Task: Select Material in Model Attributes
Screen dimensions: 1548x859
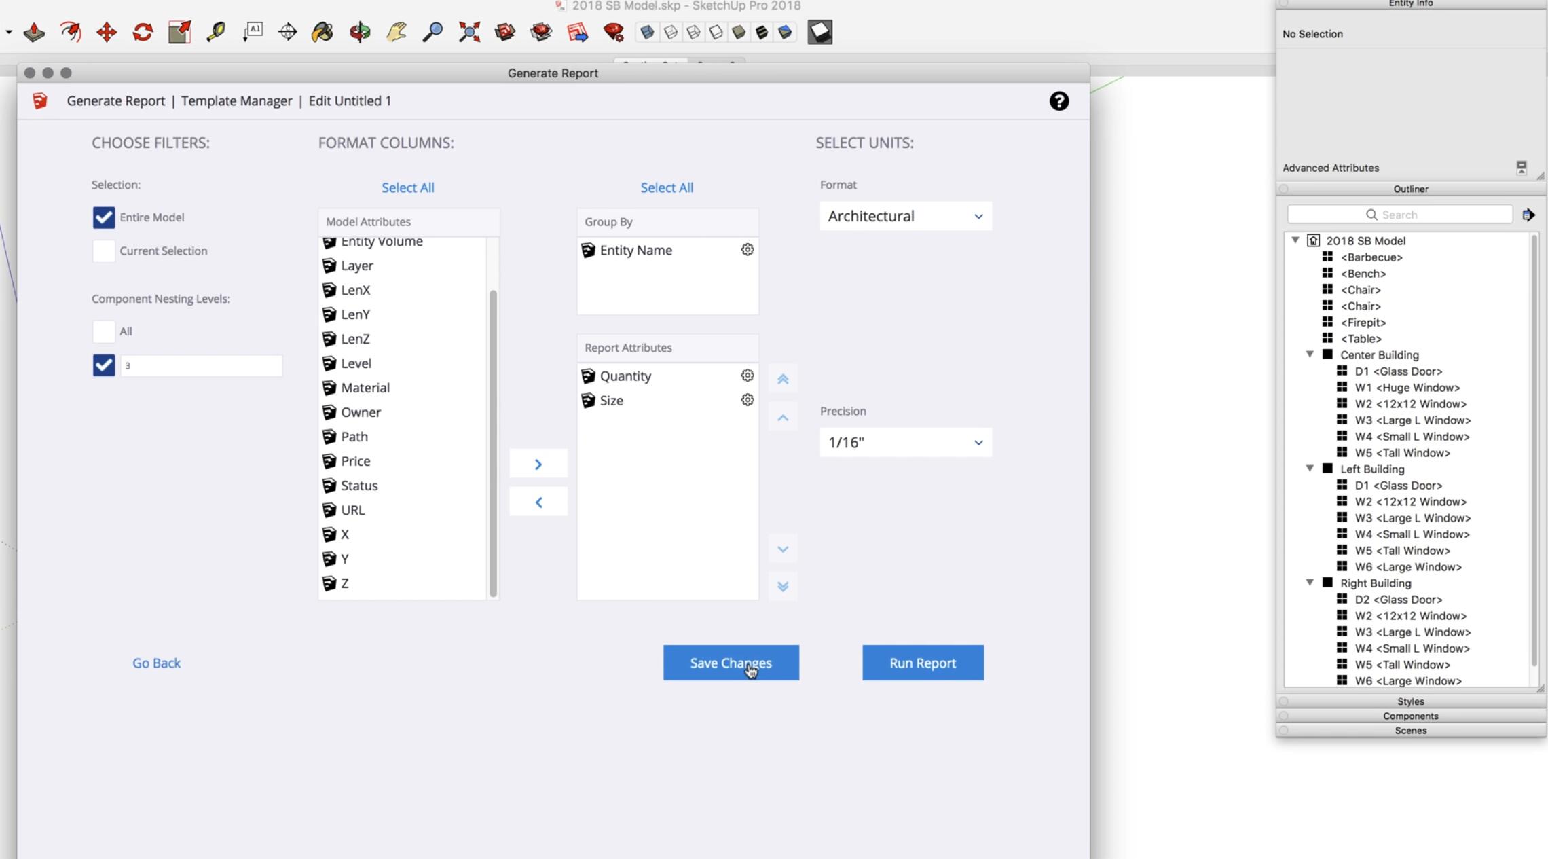Action: (403, 388)
